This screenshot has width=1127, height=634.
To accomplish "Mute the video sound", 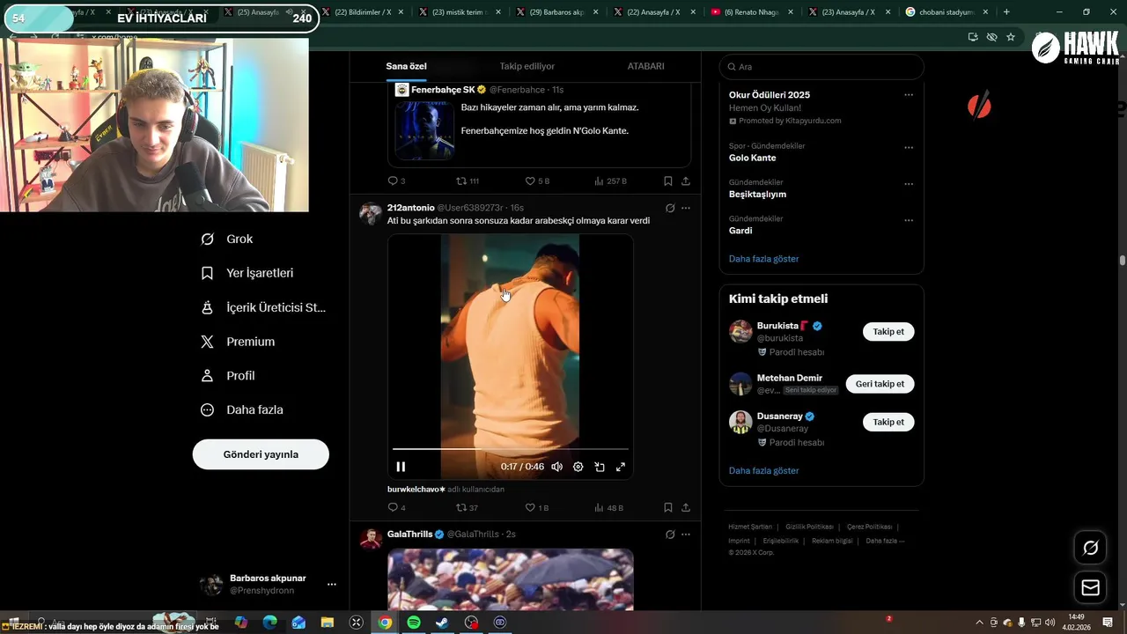I will (x=557, y=467).
